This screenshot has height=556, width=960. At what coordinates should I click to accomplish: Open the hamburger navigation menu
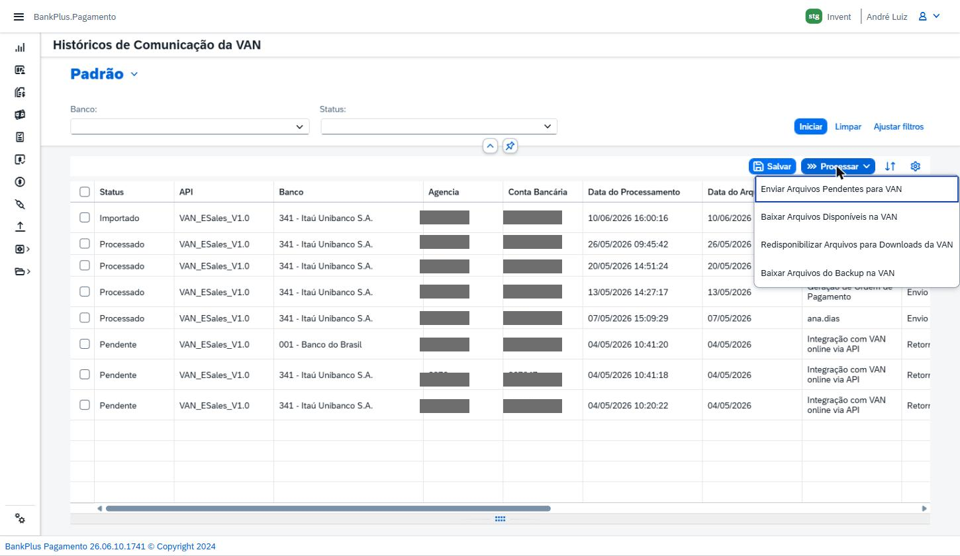[x=19, y=17]
